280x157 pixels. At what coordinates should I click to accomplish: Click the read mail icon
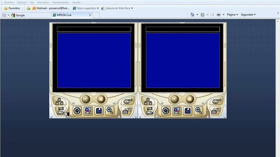pyautogui.click(x=212, y=14)
